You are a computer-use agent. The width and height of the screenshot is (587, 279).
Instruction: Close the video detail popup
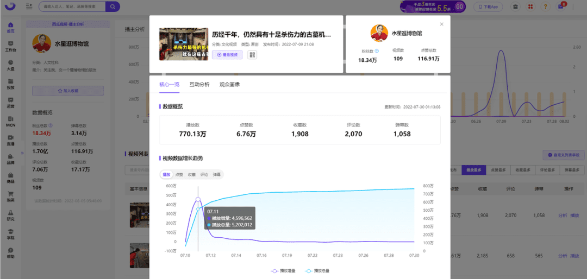pyautogui.click(x=442, y=24)
